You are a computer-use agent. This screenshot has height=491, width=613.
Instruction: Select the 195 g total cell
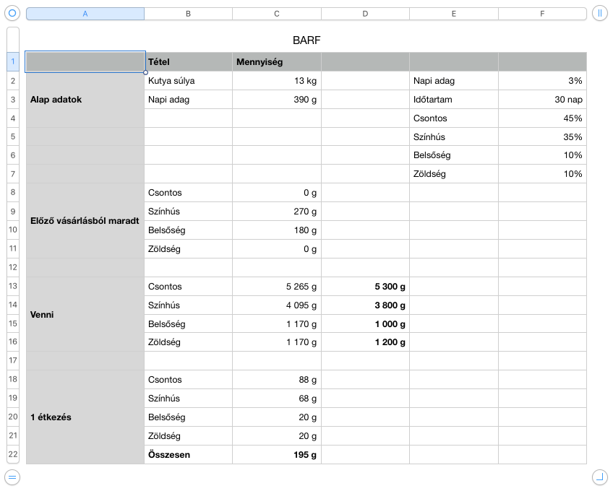(277, 455)
